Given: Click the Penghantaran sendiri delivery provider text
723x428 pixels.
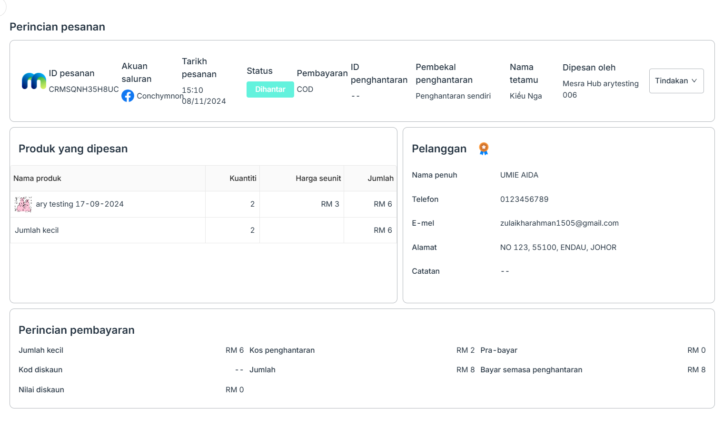Looking at the screenshot, I should (453, 96).
